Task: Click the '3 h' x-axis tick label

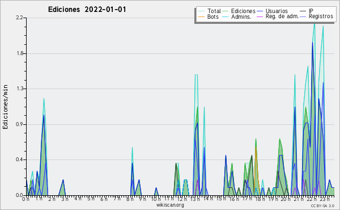Action: pyautogui.click(x=65, y=199)
